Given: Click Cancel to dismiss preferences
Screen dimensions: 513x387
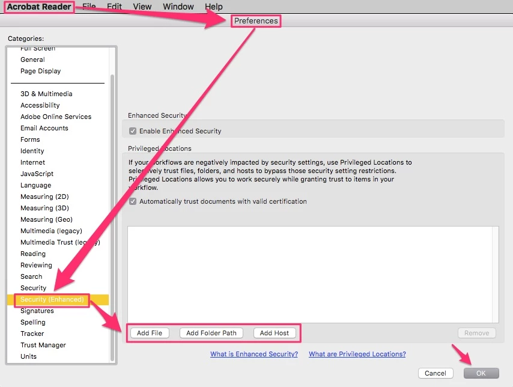Looking at the screenshot, I should coord(436,373).
